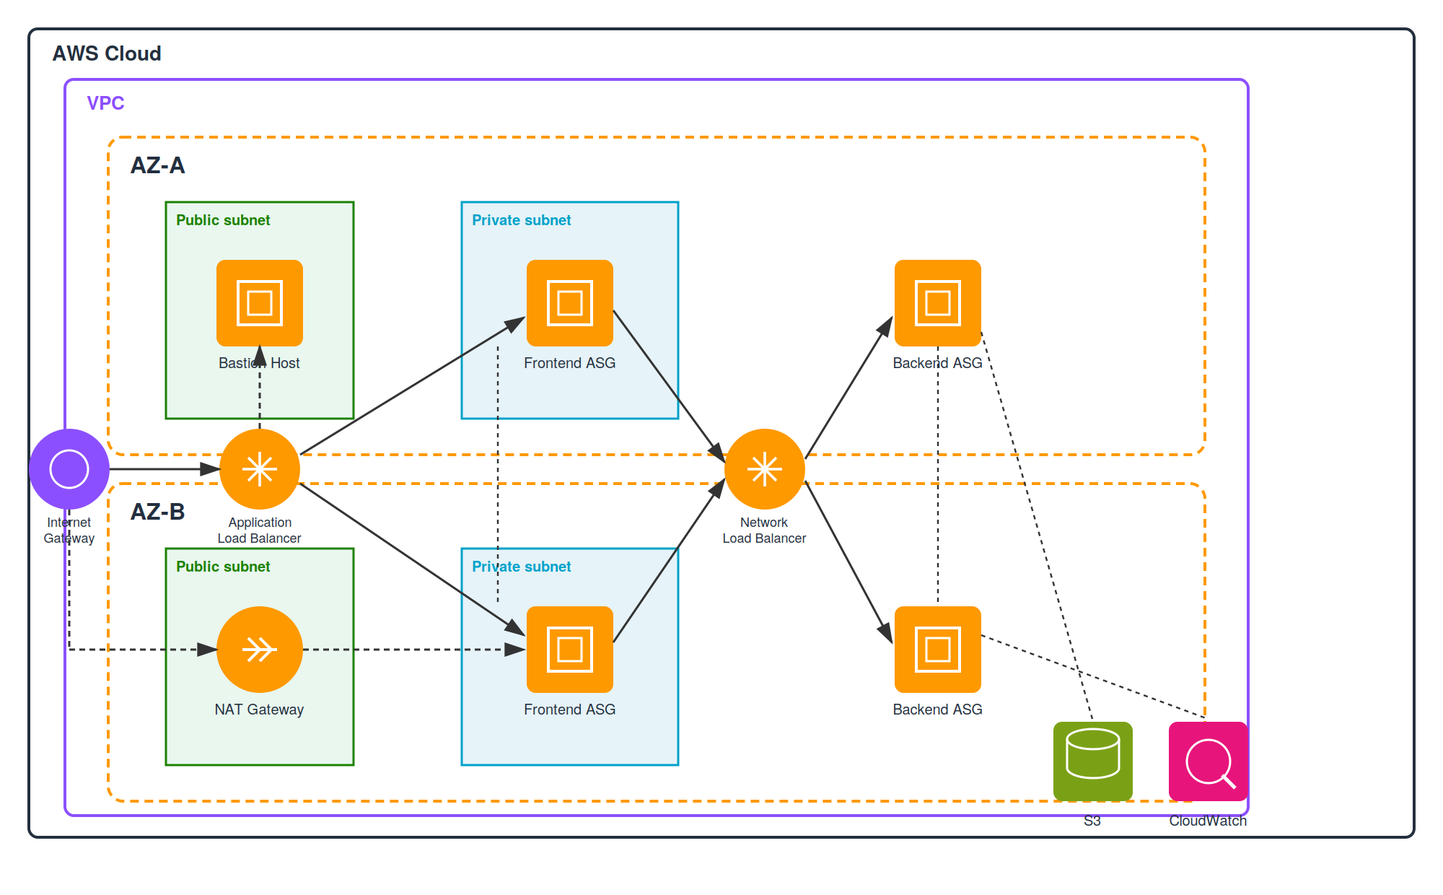
Task: Click the Internet Gateway text label
Action: point(69,530)
